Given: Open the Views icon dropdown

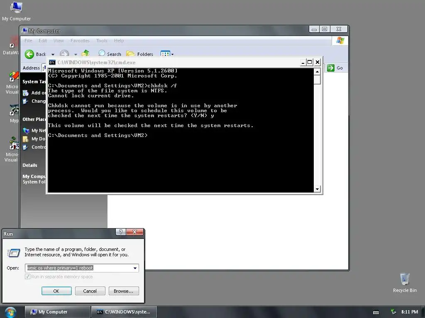Looking at the screenshot, I should (167, 54).
